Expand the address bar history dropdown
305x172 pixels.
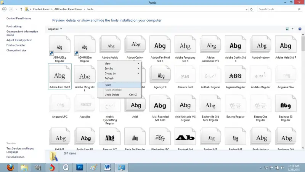(246, 9)
